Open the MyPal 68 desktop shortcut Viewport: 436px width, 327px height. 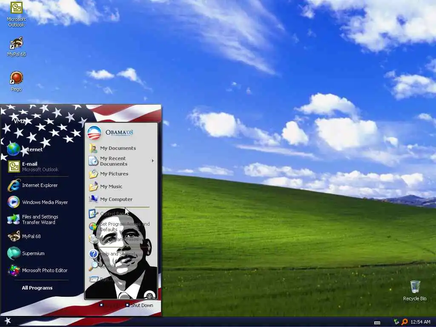[17, 47]
